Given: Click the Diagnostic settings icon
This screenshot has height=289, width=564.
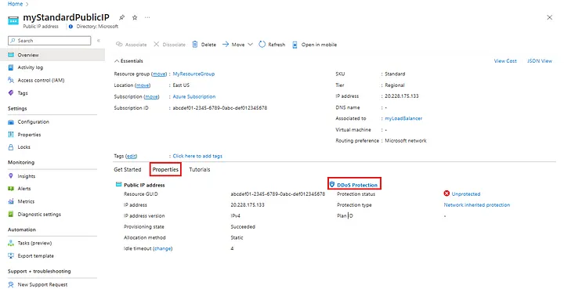Looking at the screenshot, I should 11,215.
